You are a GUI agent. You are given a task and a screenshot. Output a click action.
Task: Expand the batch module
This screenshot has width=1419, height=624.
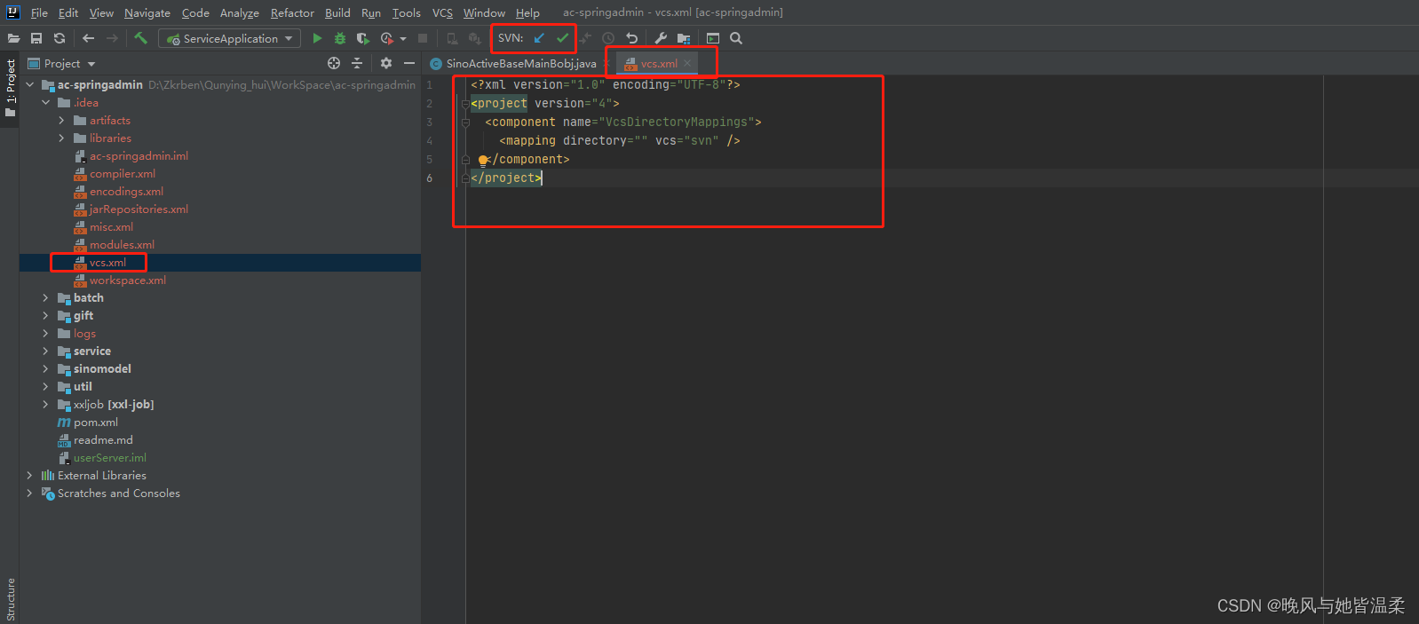click(46, 298)
